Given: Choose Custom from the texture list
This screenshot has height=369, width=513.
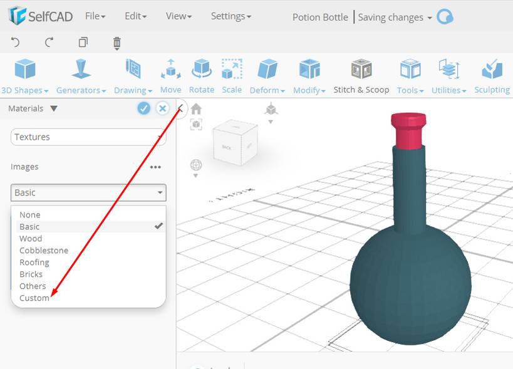Looking at the screenshot, I should coord(91,298).
